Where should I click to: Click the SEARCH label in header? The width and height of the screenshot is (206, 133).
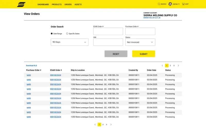[164, 4]
